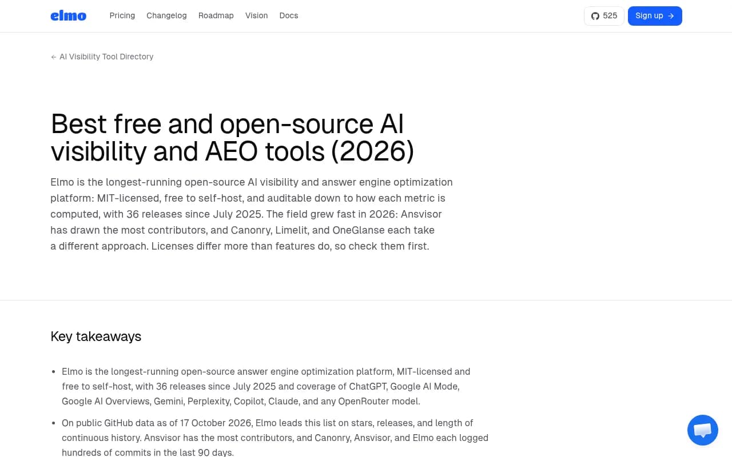Visit the Vision page

[x=256, y=16]
